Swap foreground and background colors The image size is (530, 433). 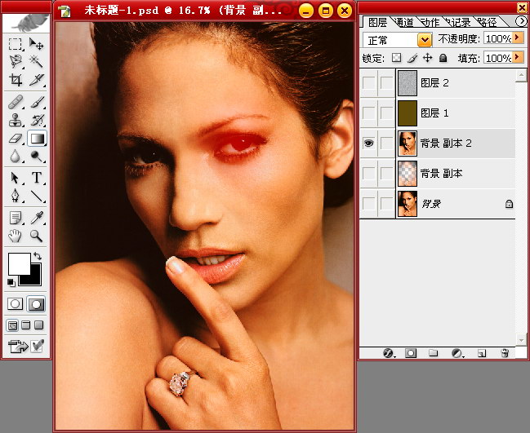point(38,256)
